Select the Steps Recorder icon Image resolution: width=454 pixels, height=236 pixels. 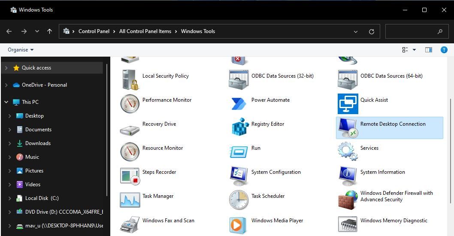click(130, 175)
